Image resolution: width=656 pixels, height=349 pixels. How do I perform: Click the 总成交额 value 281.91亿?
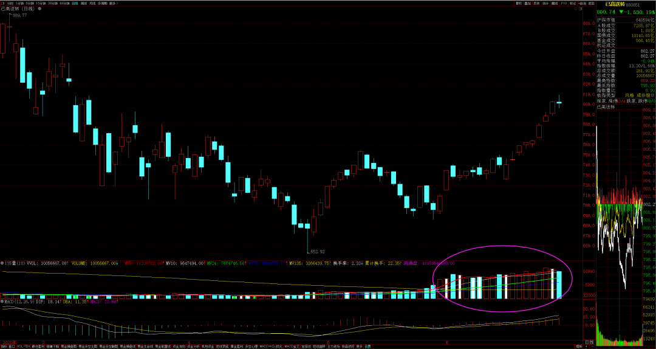tap(646, 71)
